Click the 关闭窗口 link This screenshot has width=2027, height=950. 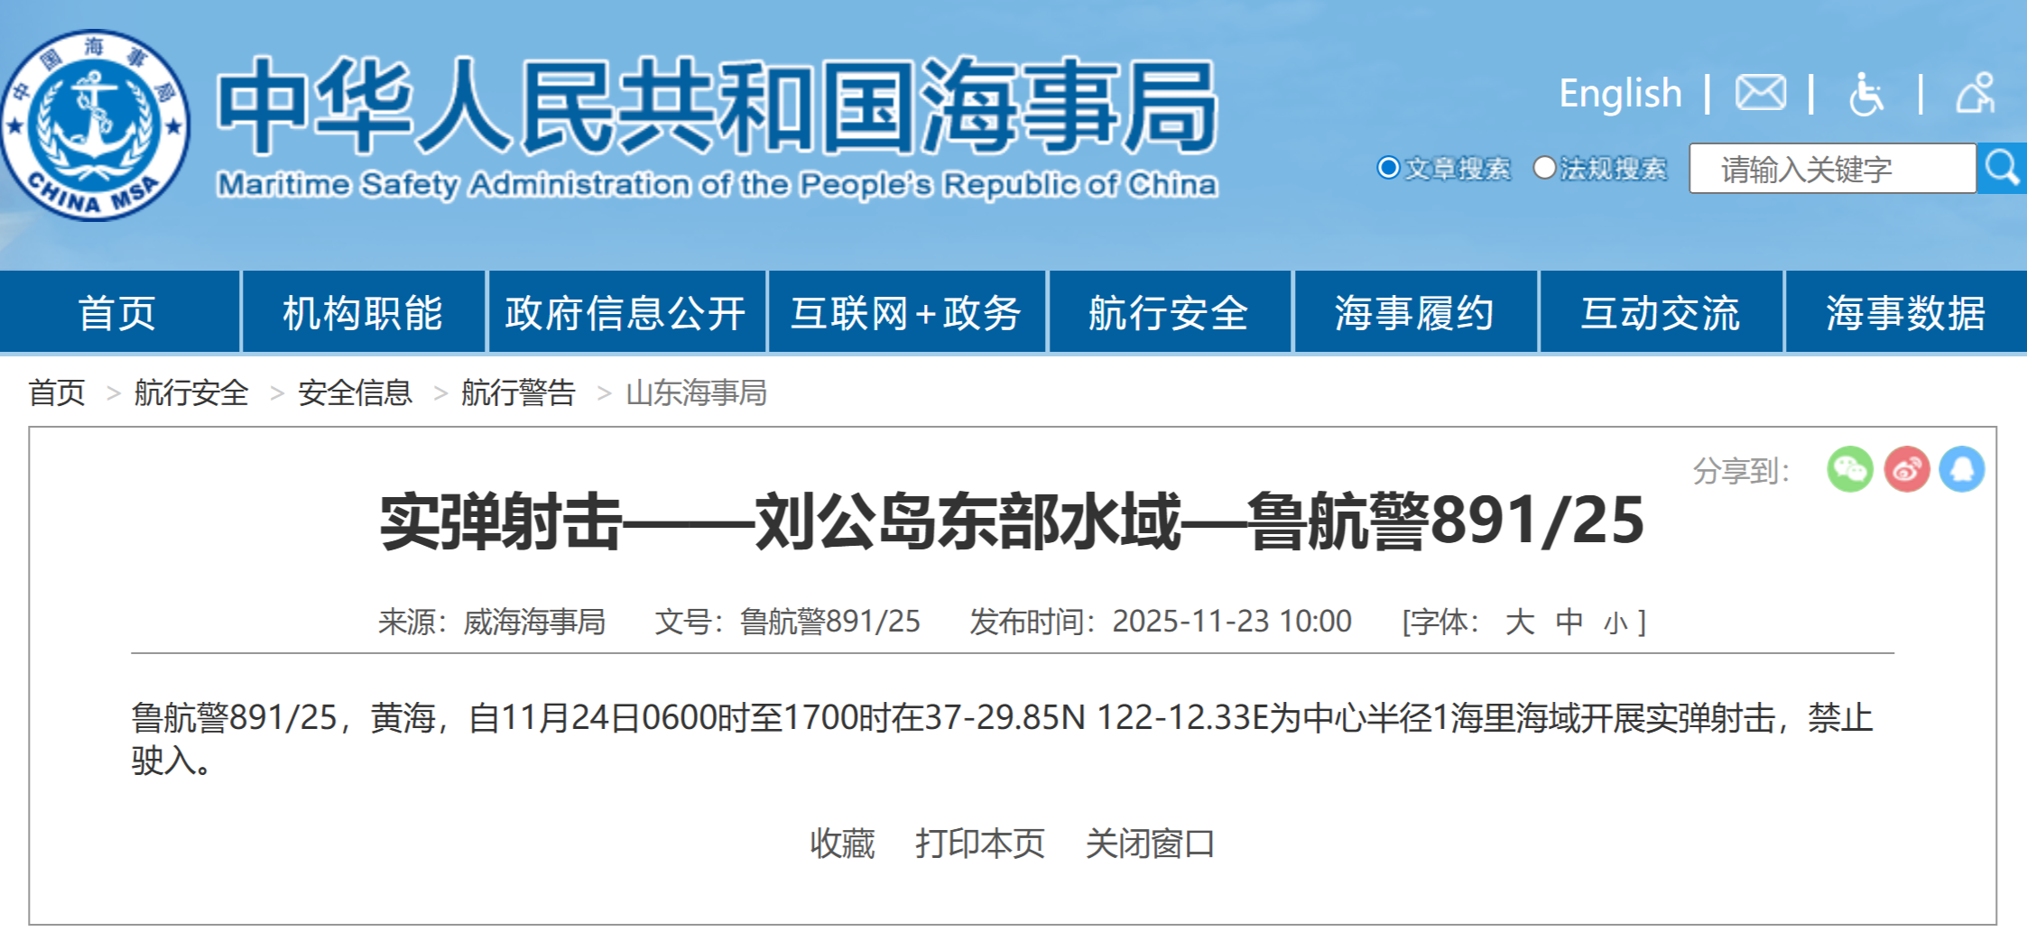(x=1150, y=844)
